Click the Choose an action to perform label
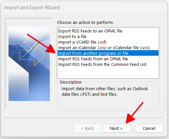 click(x=85, y=23)
